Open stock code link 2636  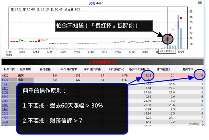[x=5, y=113]
